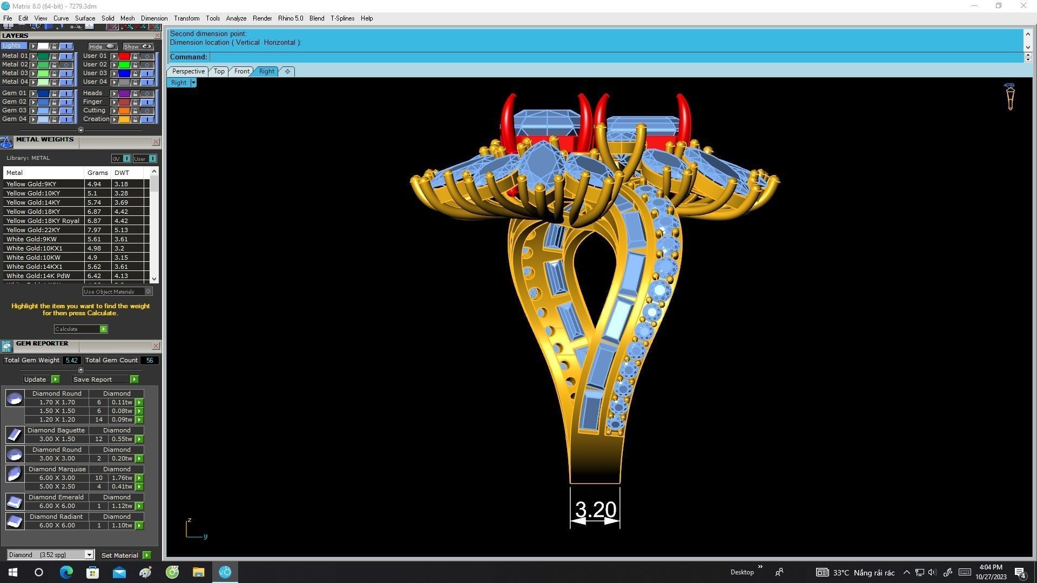Expand the Right viewport title dropdown
1037x583 pixels.
(x=193, y=83)
